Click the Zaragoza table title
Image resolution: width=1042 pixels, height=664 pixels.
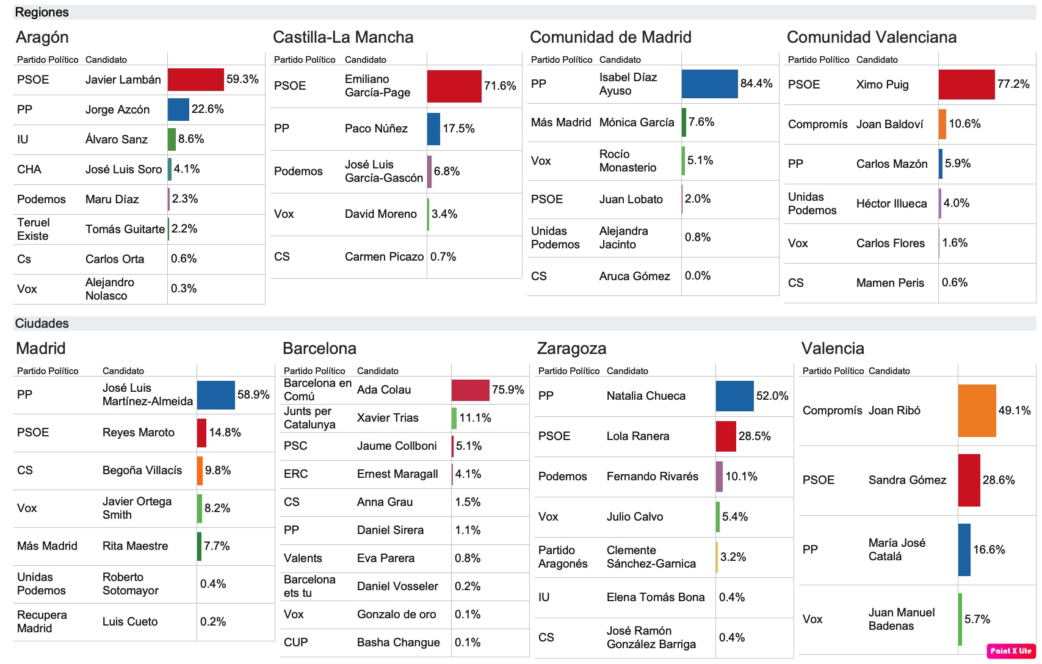[x=571, y=348]
